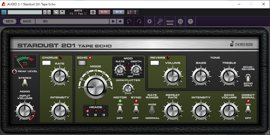Select next preset with right arrow
This screenshot has width=270, height=135.
coord(120,21)
